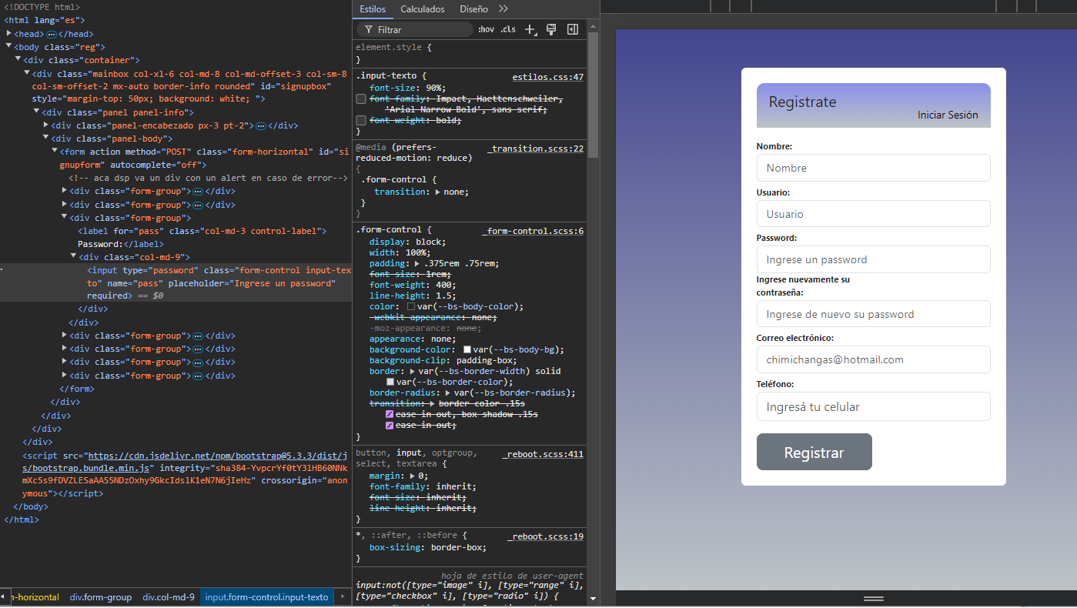Expand the padding shorthand in .form-control
Viewport: 1077px width, 608px height.
pyautogui.click(x=416, y=263)
